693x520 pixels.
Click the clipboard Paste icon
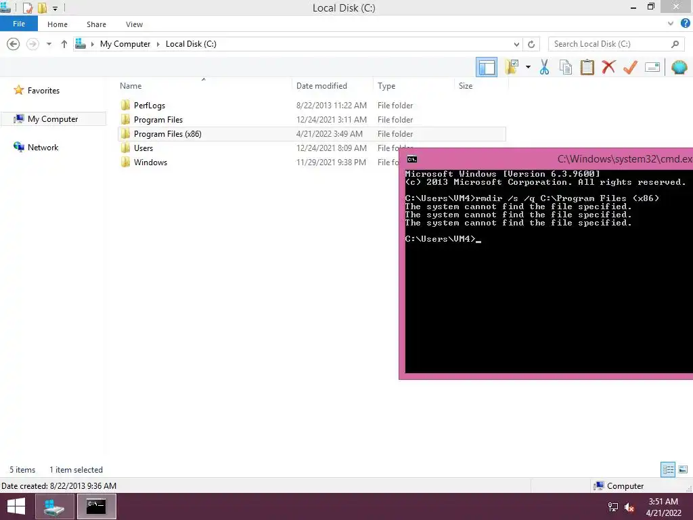point(587,67)
